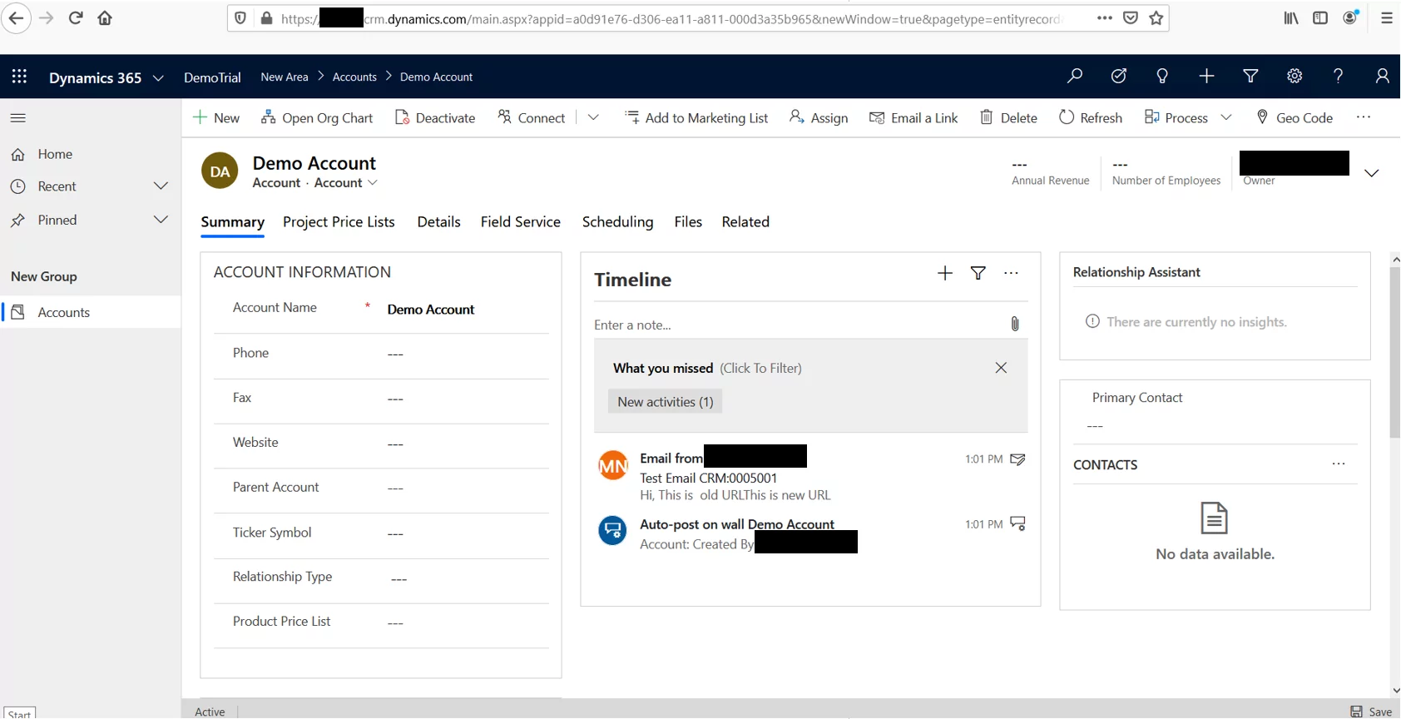Go back in the browser
1401x719 pixels.
16,17
